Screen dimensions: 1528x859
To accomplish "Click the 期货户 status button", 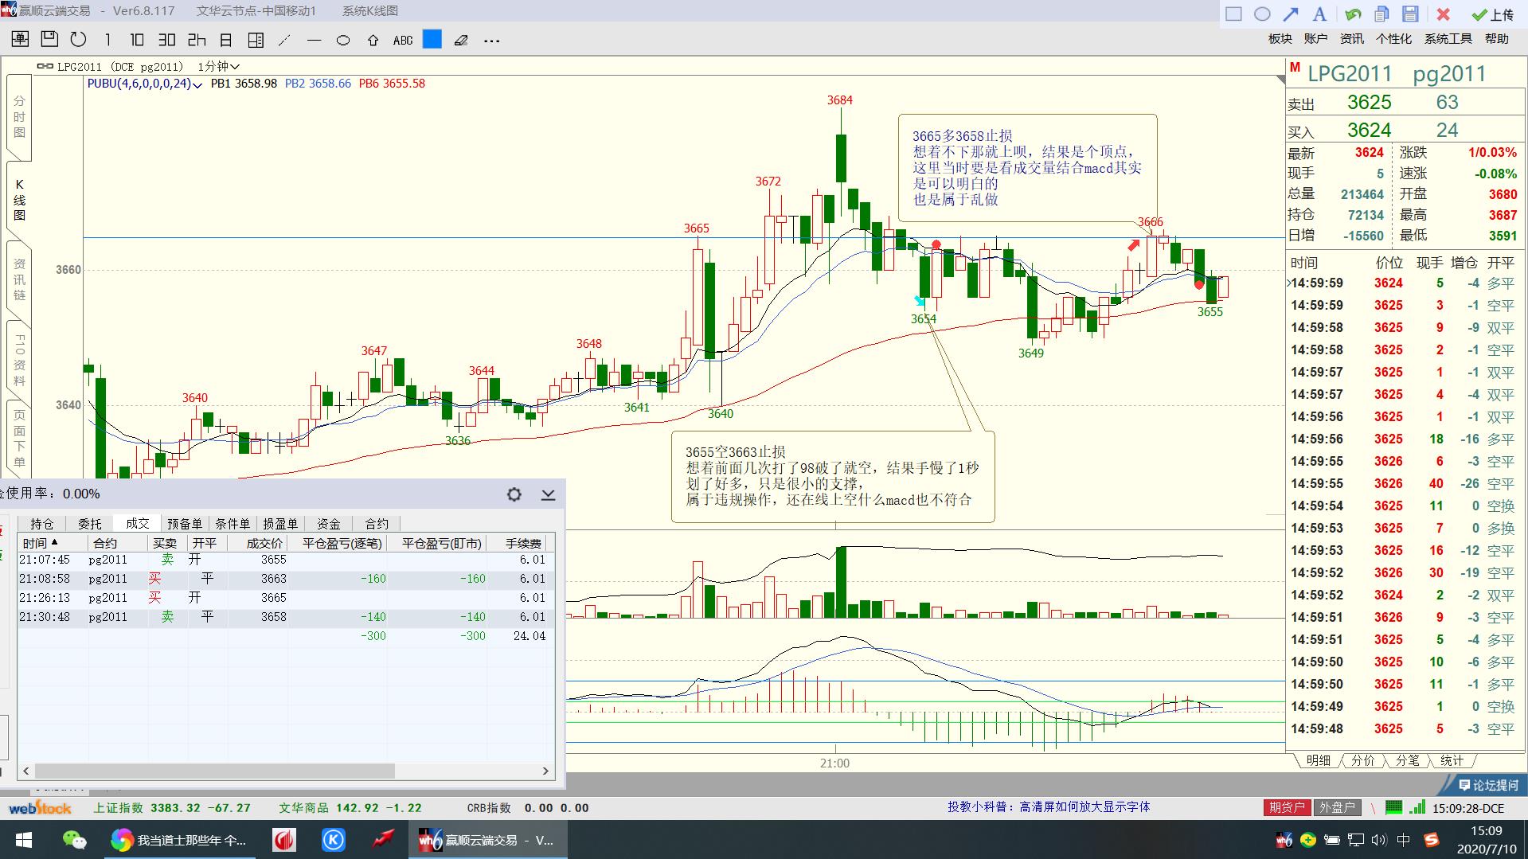I will pyautogui.click(x=1287, y=807).
